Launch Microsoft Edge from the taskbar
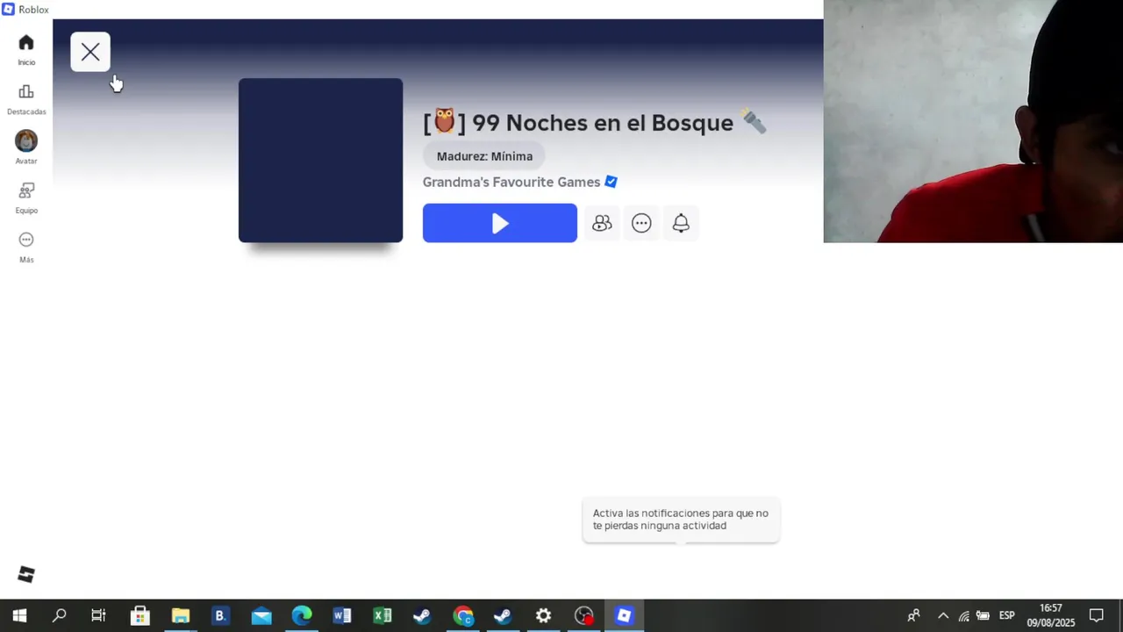Image resolution: width=1123 pixels, height=632 pixels. click(302, 616)
